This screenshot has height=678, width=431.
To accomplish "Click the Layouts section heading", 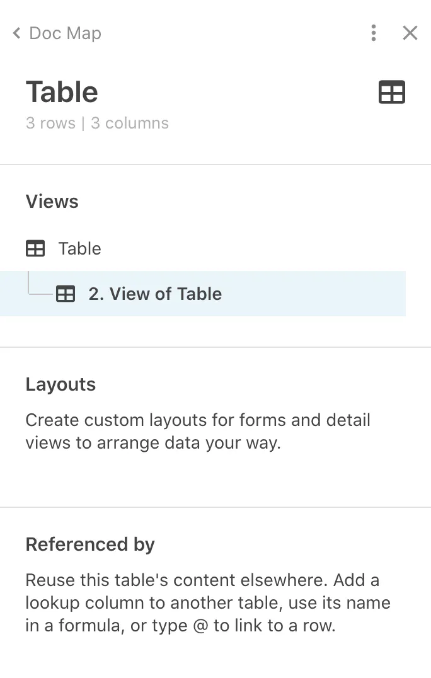I will (x=60, y=384).
